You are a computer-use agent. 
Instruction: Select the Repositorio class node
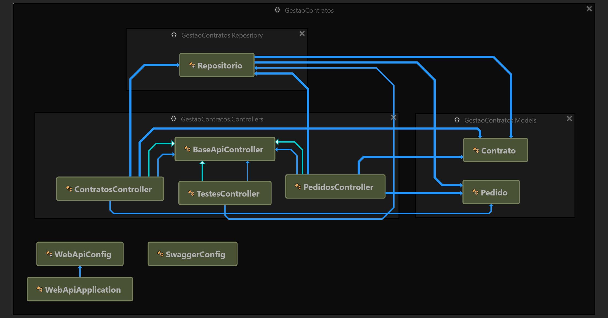pyautogui.click(x=217, y=65)
